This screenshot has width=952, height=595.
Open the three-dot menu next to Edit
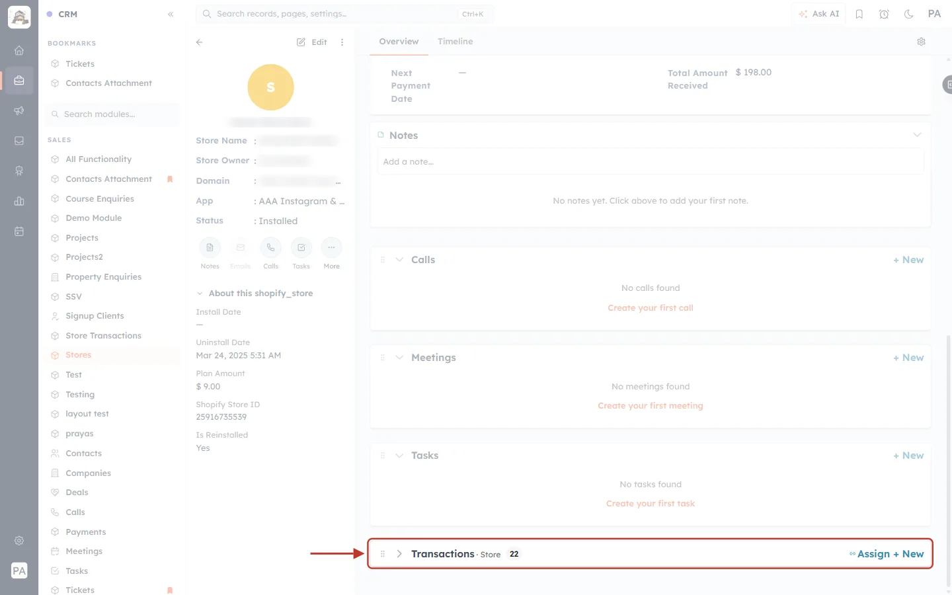(x=342, y=42)
